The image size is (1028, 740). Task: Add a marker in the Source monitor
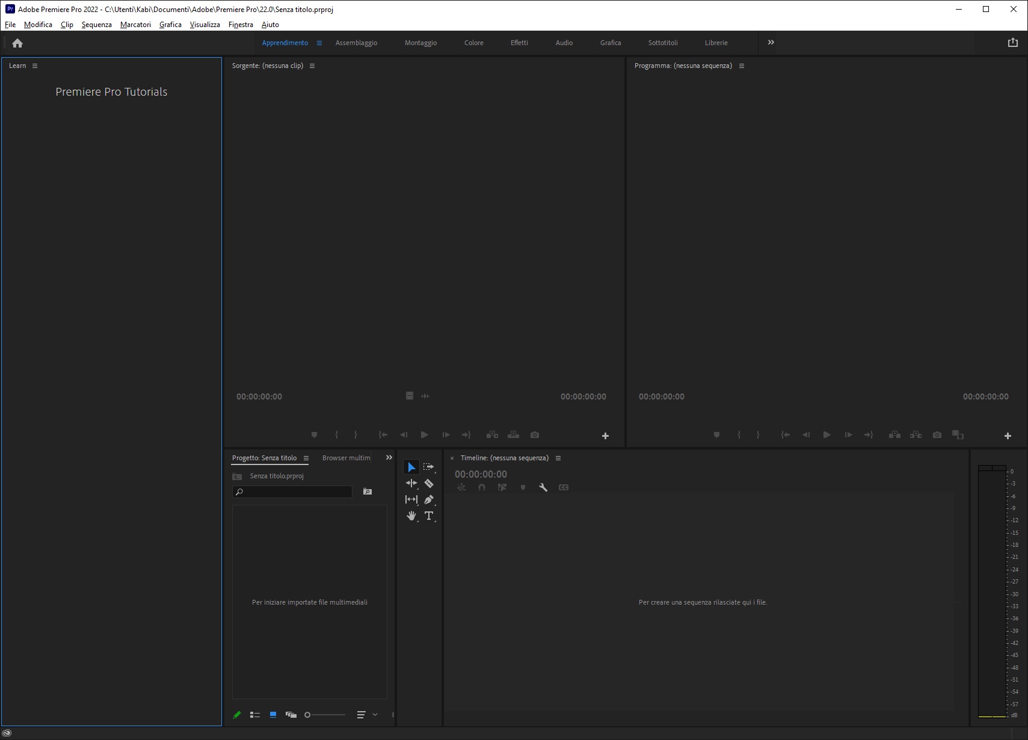click(314, 435)
